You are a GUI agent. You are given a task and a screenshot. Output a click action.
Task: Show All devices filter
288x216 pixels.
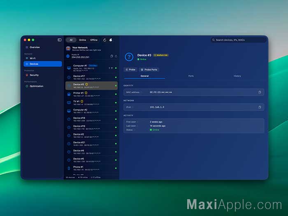[x=71, y=40]
